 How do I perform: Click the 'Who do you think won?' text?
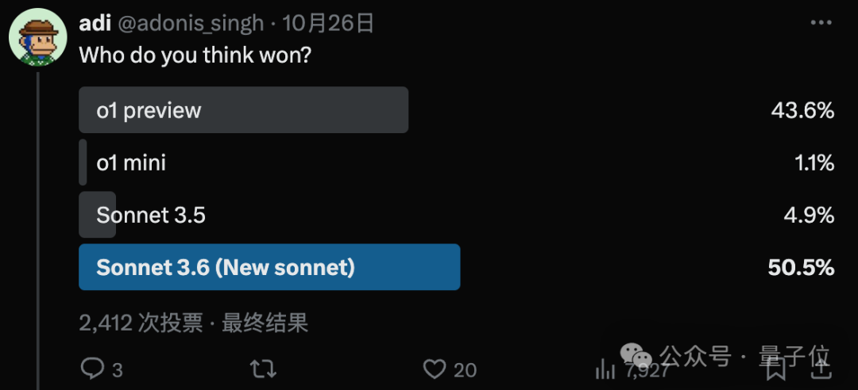[x=194, y=56]
